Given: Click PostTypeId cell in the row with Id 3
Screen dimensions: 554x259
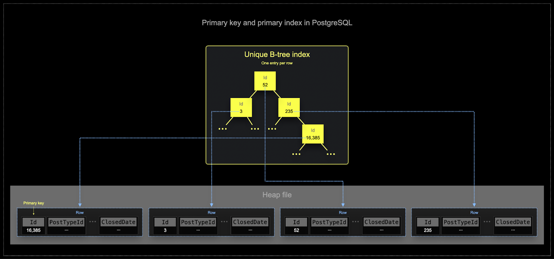Looking at the screenshot, I should (198, 226).
